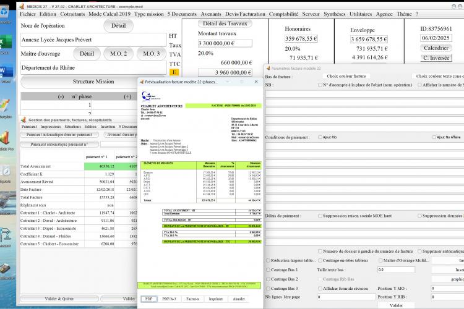Open the Medicis Pro desktop shortcut
The image size is (464, 309).
(x=6, y=139)
